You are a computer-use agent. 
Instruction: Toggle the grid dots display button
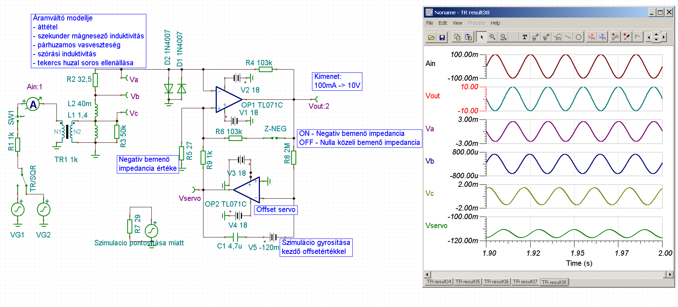tap(514, 37)
